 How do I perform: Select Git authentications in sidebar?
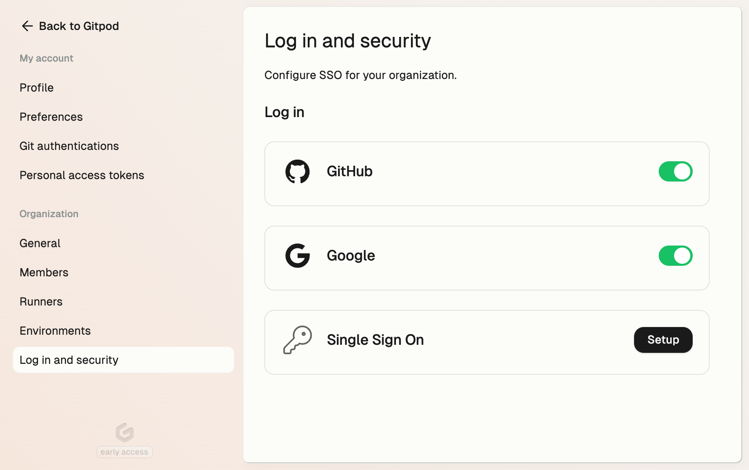pos(69,146)
